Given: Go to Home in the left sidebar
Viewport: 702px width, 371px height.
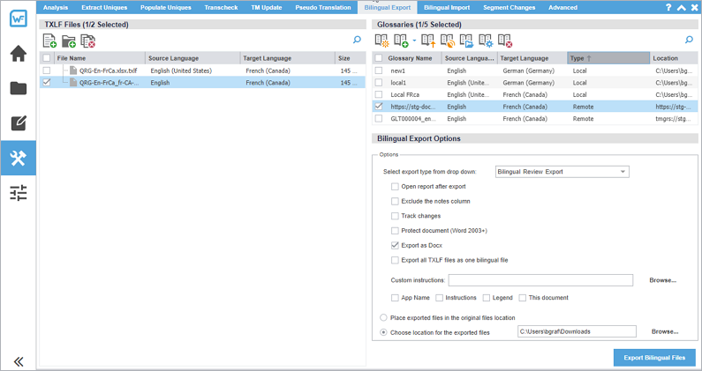Looking at the screenshot, I should click(x=19, y=54).
